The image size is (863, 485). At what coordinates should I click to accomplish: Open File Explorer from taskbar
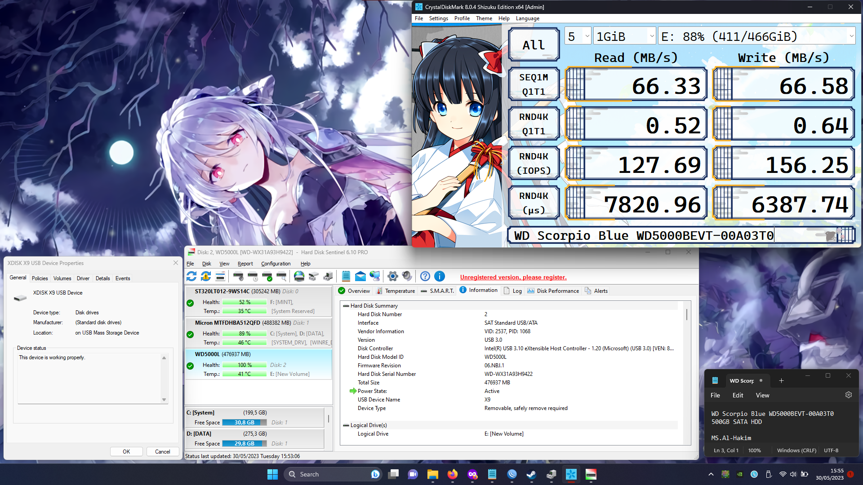pyautogui.click(x=433, y=474)
